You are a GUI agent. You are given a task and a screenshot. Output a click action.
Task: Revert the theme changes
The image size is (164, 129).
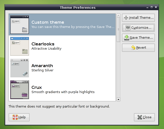click(x=138, y=48)
